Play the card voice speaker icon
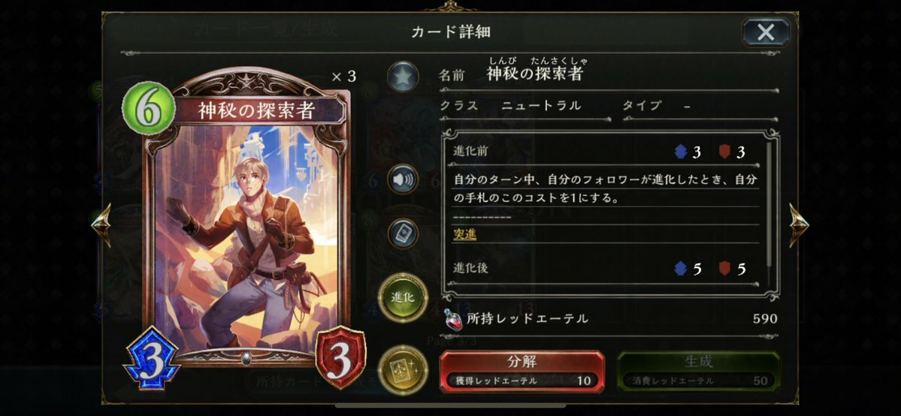 click(403, 179)
